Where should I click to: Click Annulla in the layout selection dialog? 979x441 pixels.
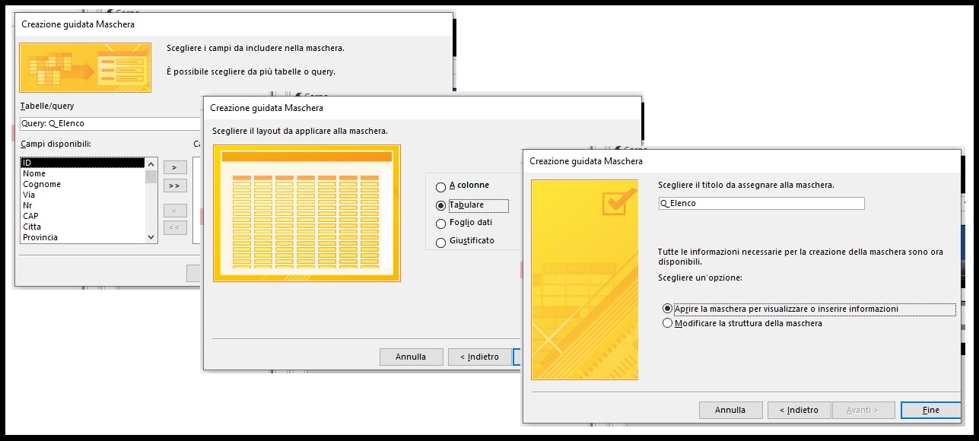tap(411, 357)
